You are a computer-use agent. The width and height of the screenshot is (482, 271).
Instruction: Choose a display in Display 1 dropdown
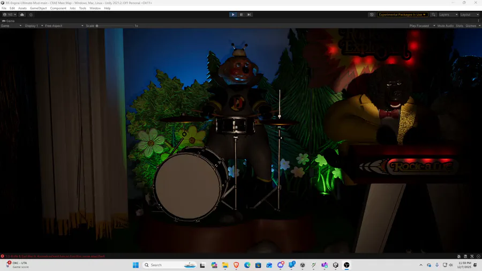tap(34, 26)
